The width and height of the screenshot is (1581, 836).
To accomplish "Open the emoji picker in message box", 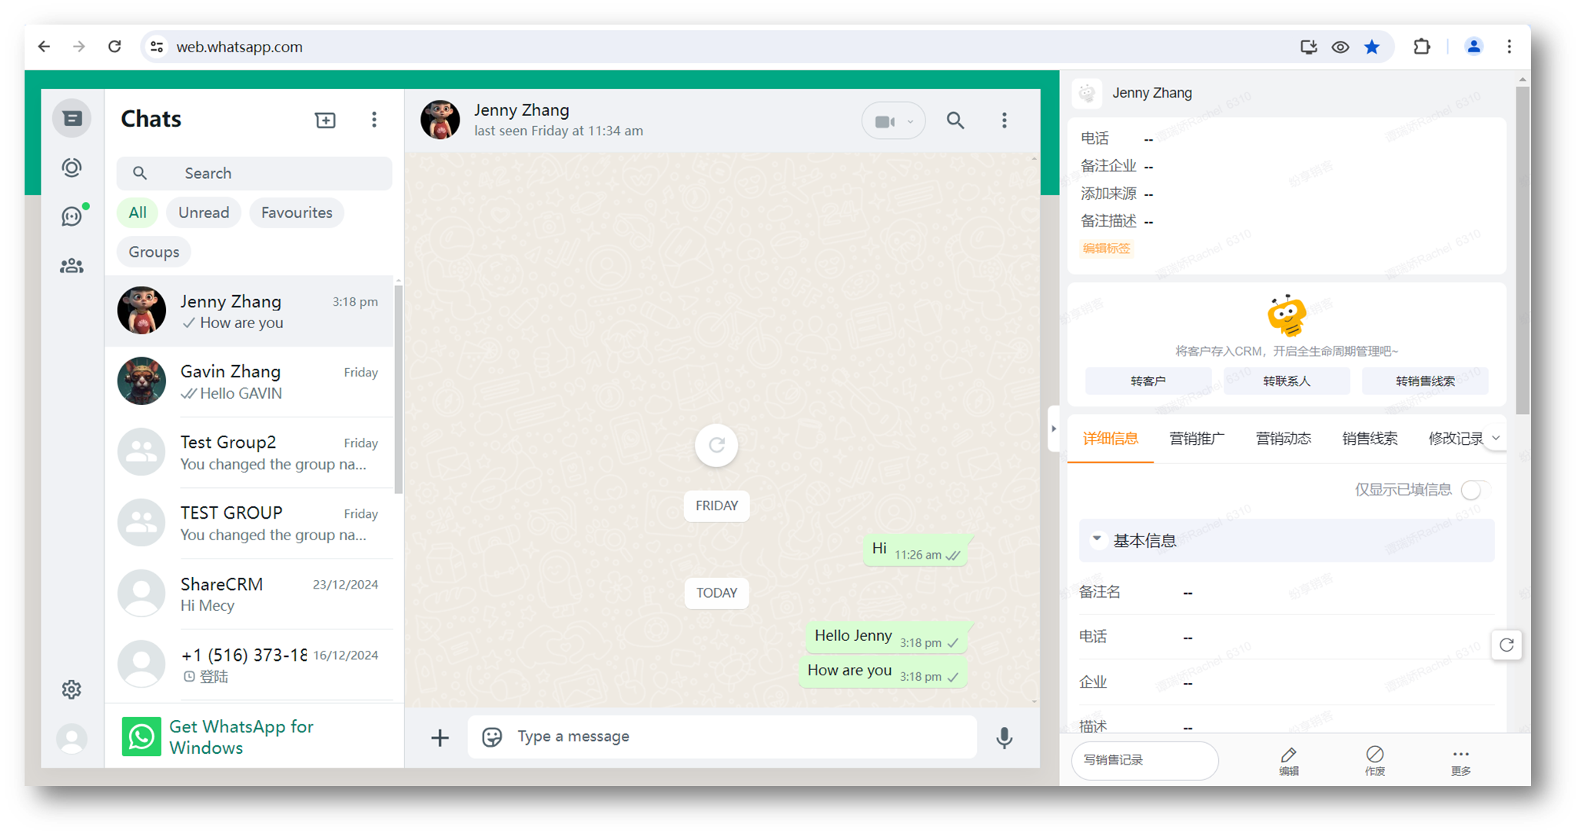I will click(x=492, y=737).
